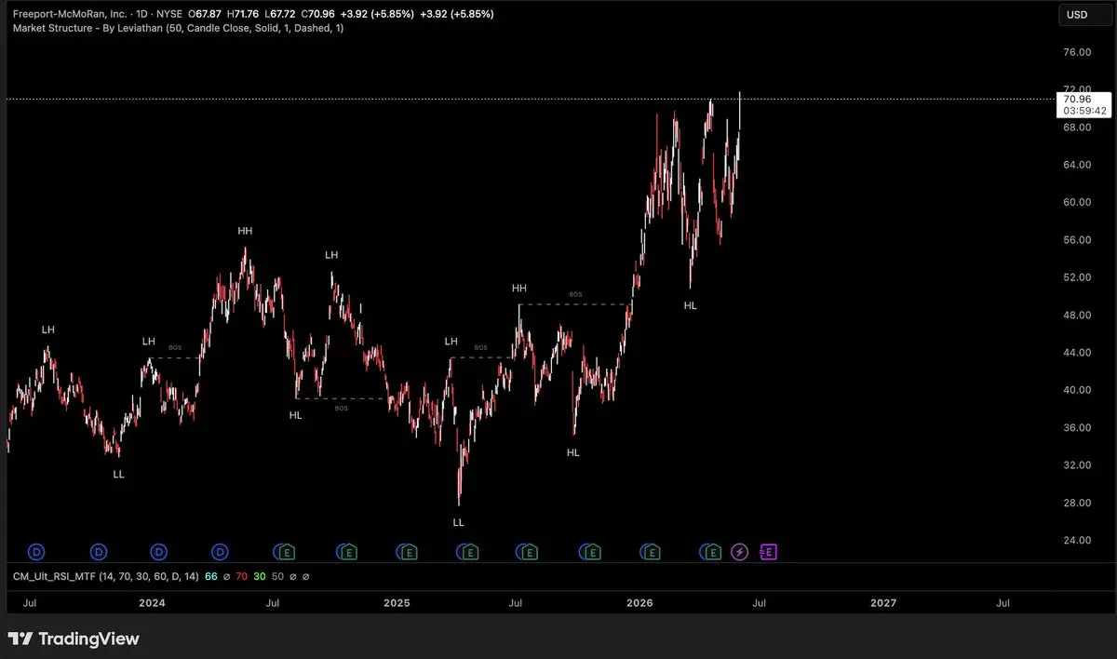Select the LL label at the late-2023 low
This screenshot has width=1117, height=659.
(x=118, y=474)
